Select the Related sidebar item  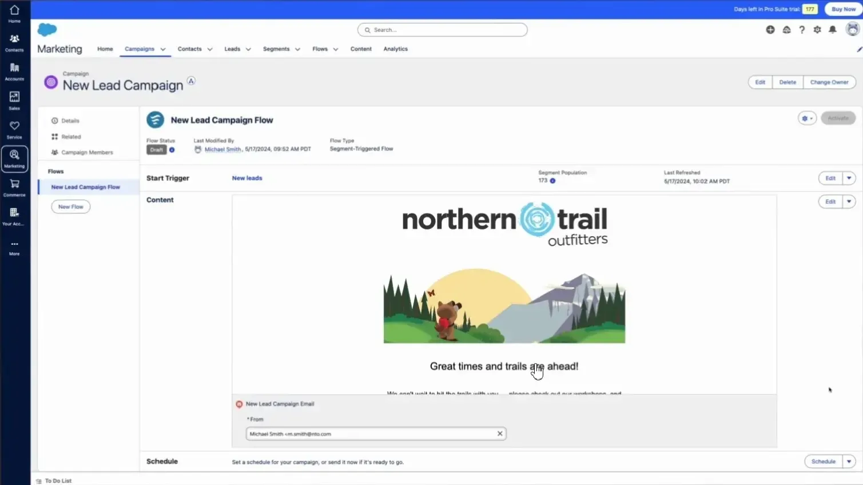(x=66, y=137)
